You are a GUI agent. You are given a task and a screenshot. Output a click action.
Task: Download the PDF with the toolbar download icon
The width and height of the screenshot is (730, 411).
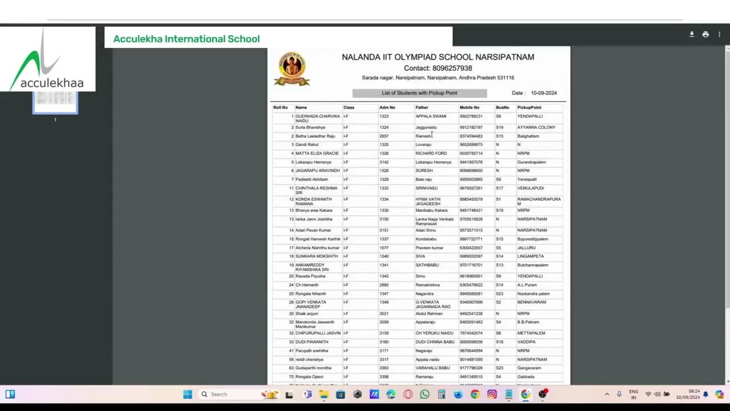(692, 34)
